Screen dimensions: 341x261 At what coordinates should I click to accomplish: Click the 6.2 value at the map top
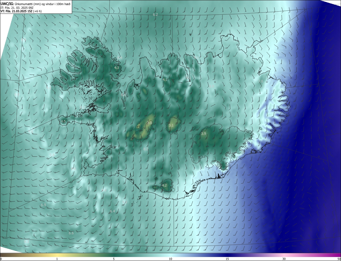pyautogui.click(x=155, y=14)
